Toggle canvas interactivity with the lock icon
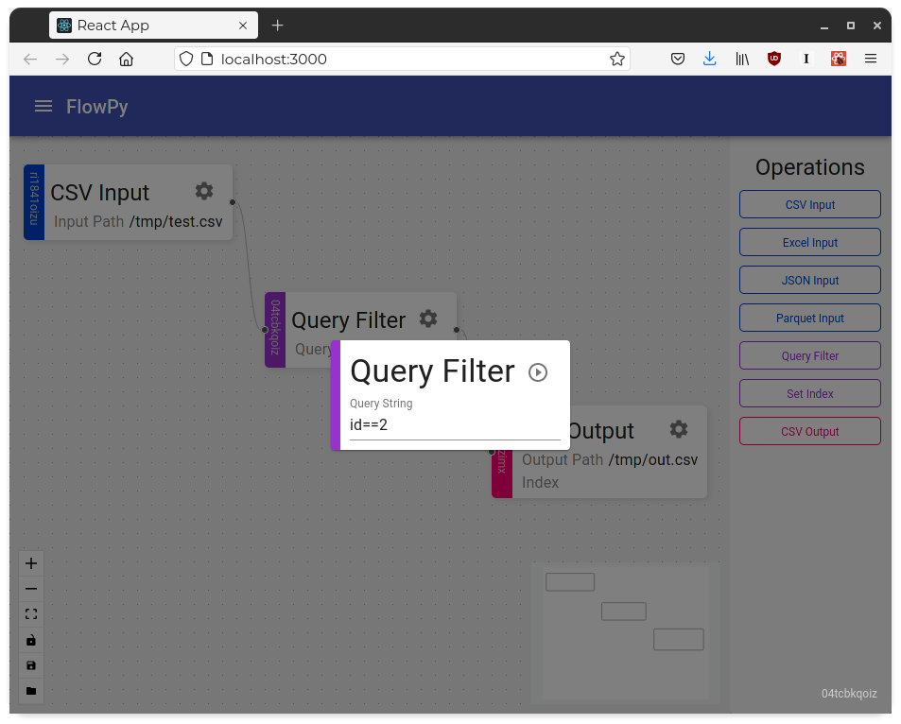Image resolution: width=901 pixels, height=724 pixels. 30,640
